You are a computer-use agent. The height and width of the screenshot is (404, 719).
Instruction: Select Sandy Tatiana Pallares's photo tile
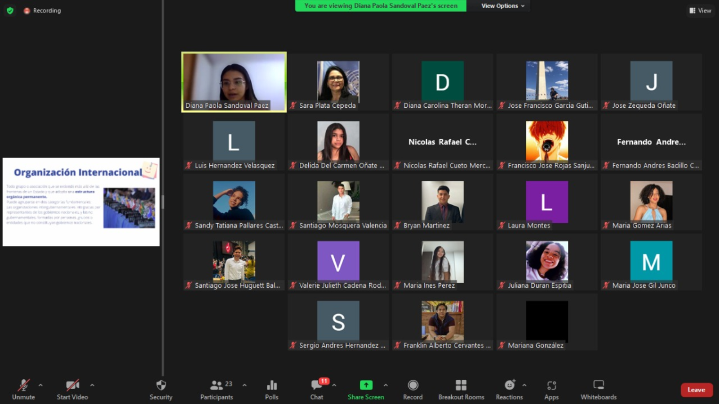234,201
